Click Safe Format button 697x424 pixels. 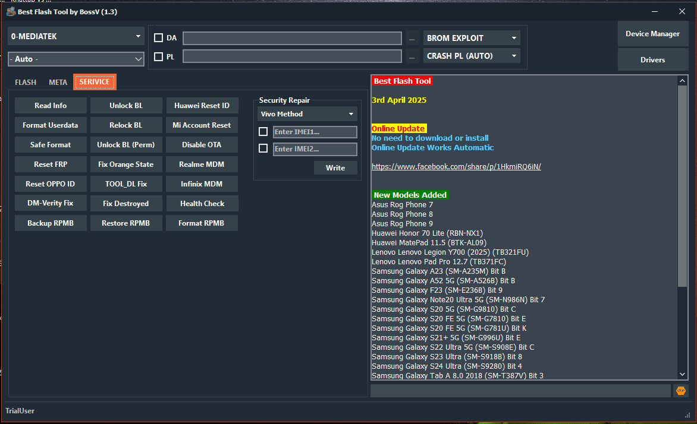coord(51,145)
